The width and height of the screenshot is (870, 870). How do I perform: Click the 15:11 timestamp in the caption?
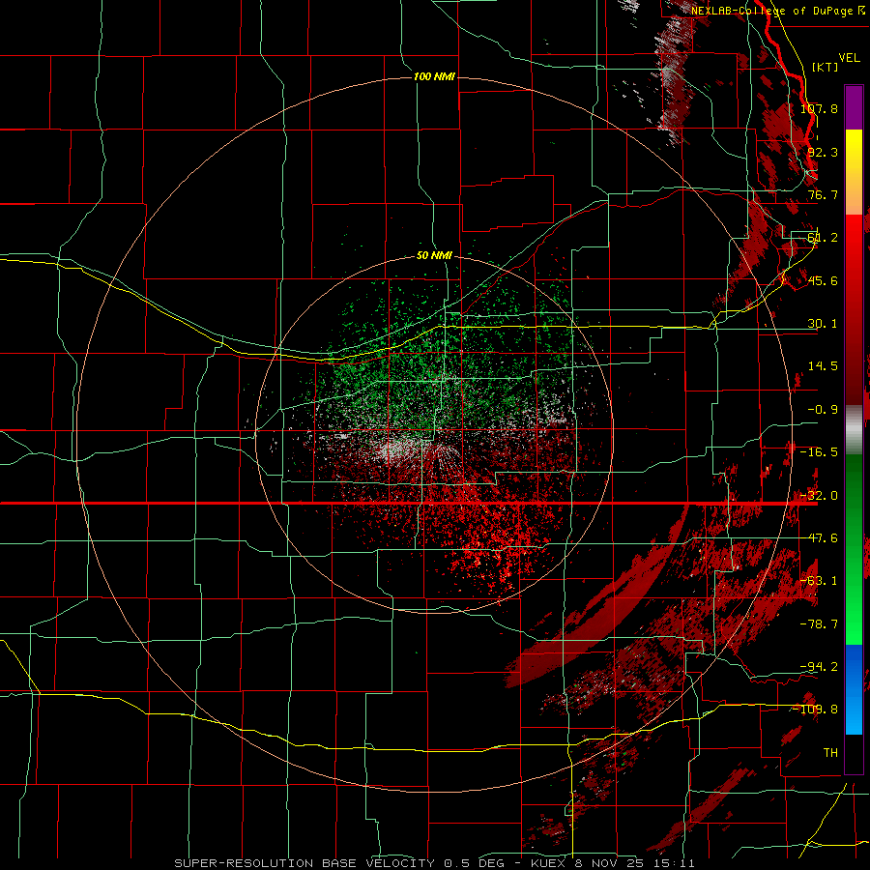pyautogui.click(x=676, y=863)
